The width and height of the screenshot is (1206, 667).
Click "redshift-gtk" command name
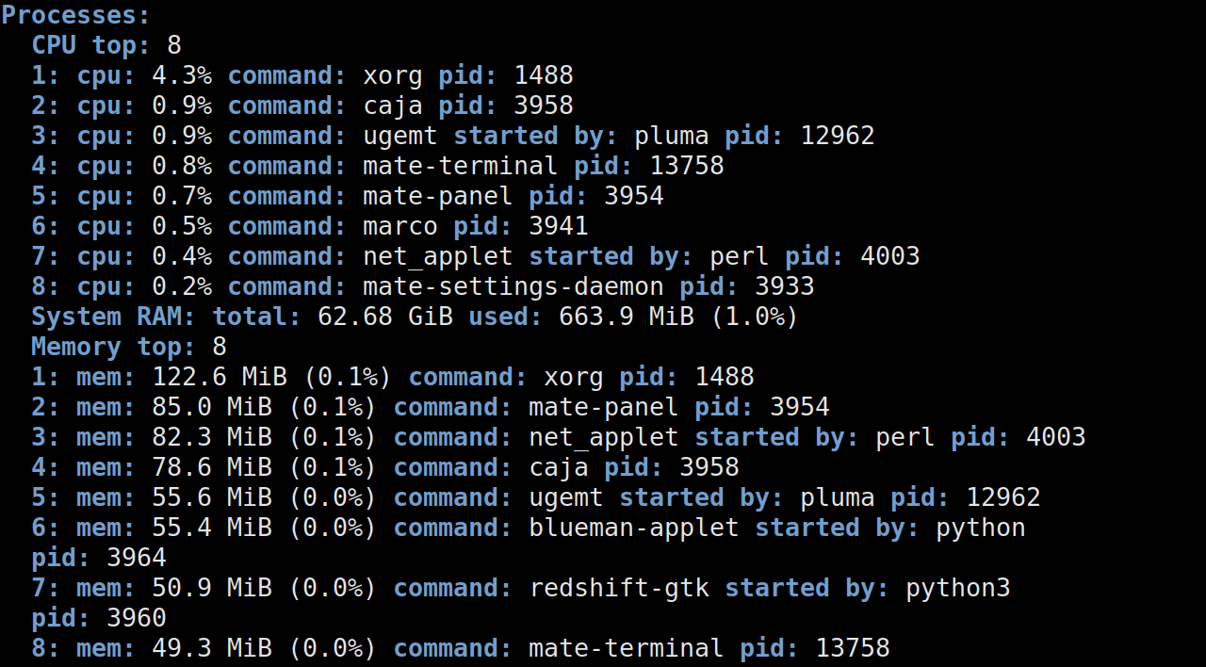coord(618,588)
